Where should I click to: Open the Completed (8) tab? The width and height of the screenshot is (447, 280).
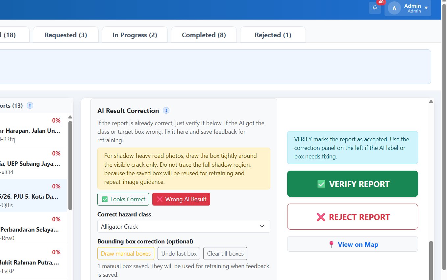click(x=204, y=35)
